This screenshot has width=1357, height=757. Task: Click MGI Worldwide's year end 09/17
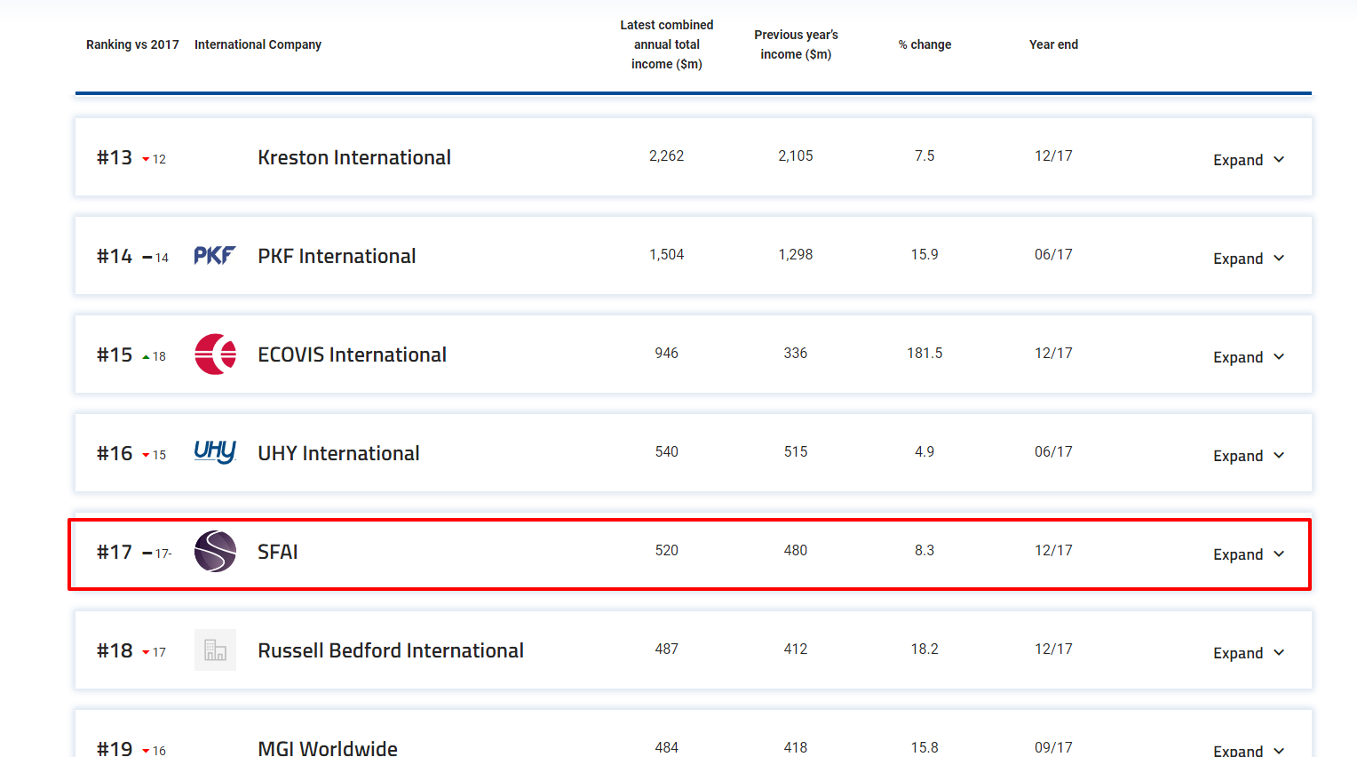click(1053, 748)
